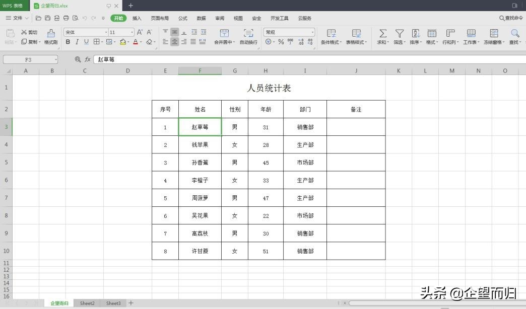The image size is (526, 309).
Task: Expand the number format dropdown showing 常规
Action: click(x=312, y=32)
